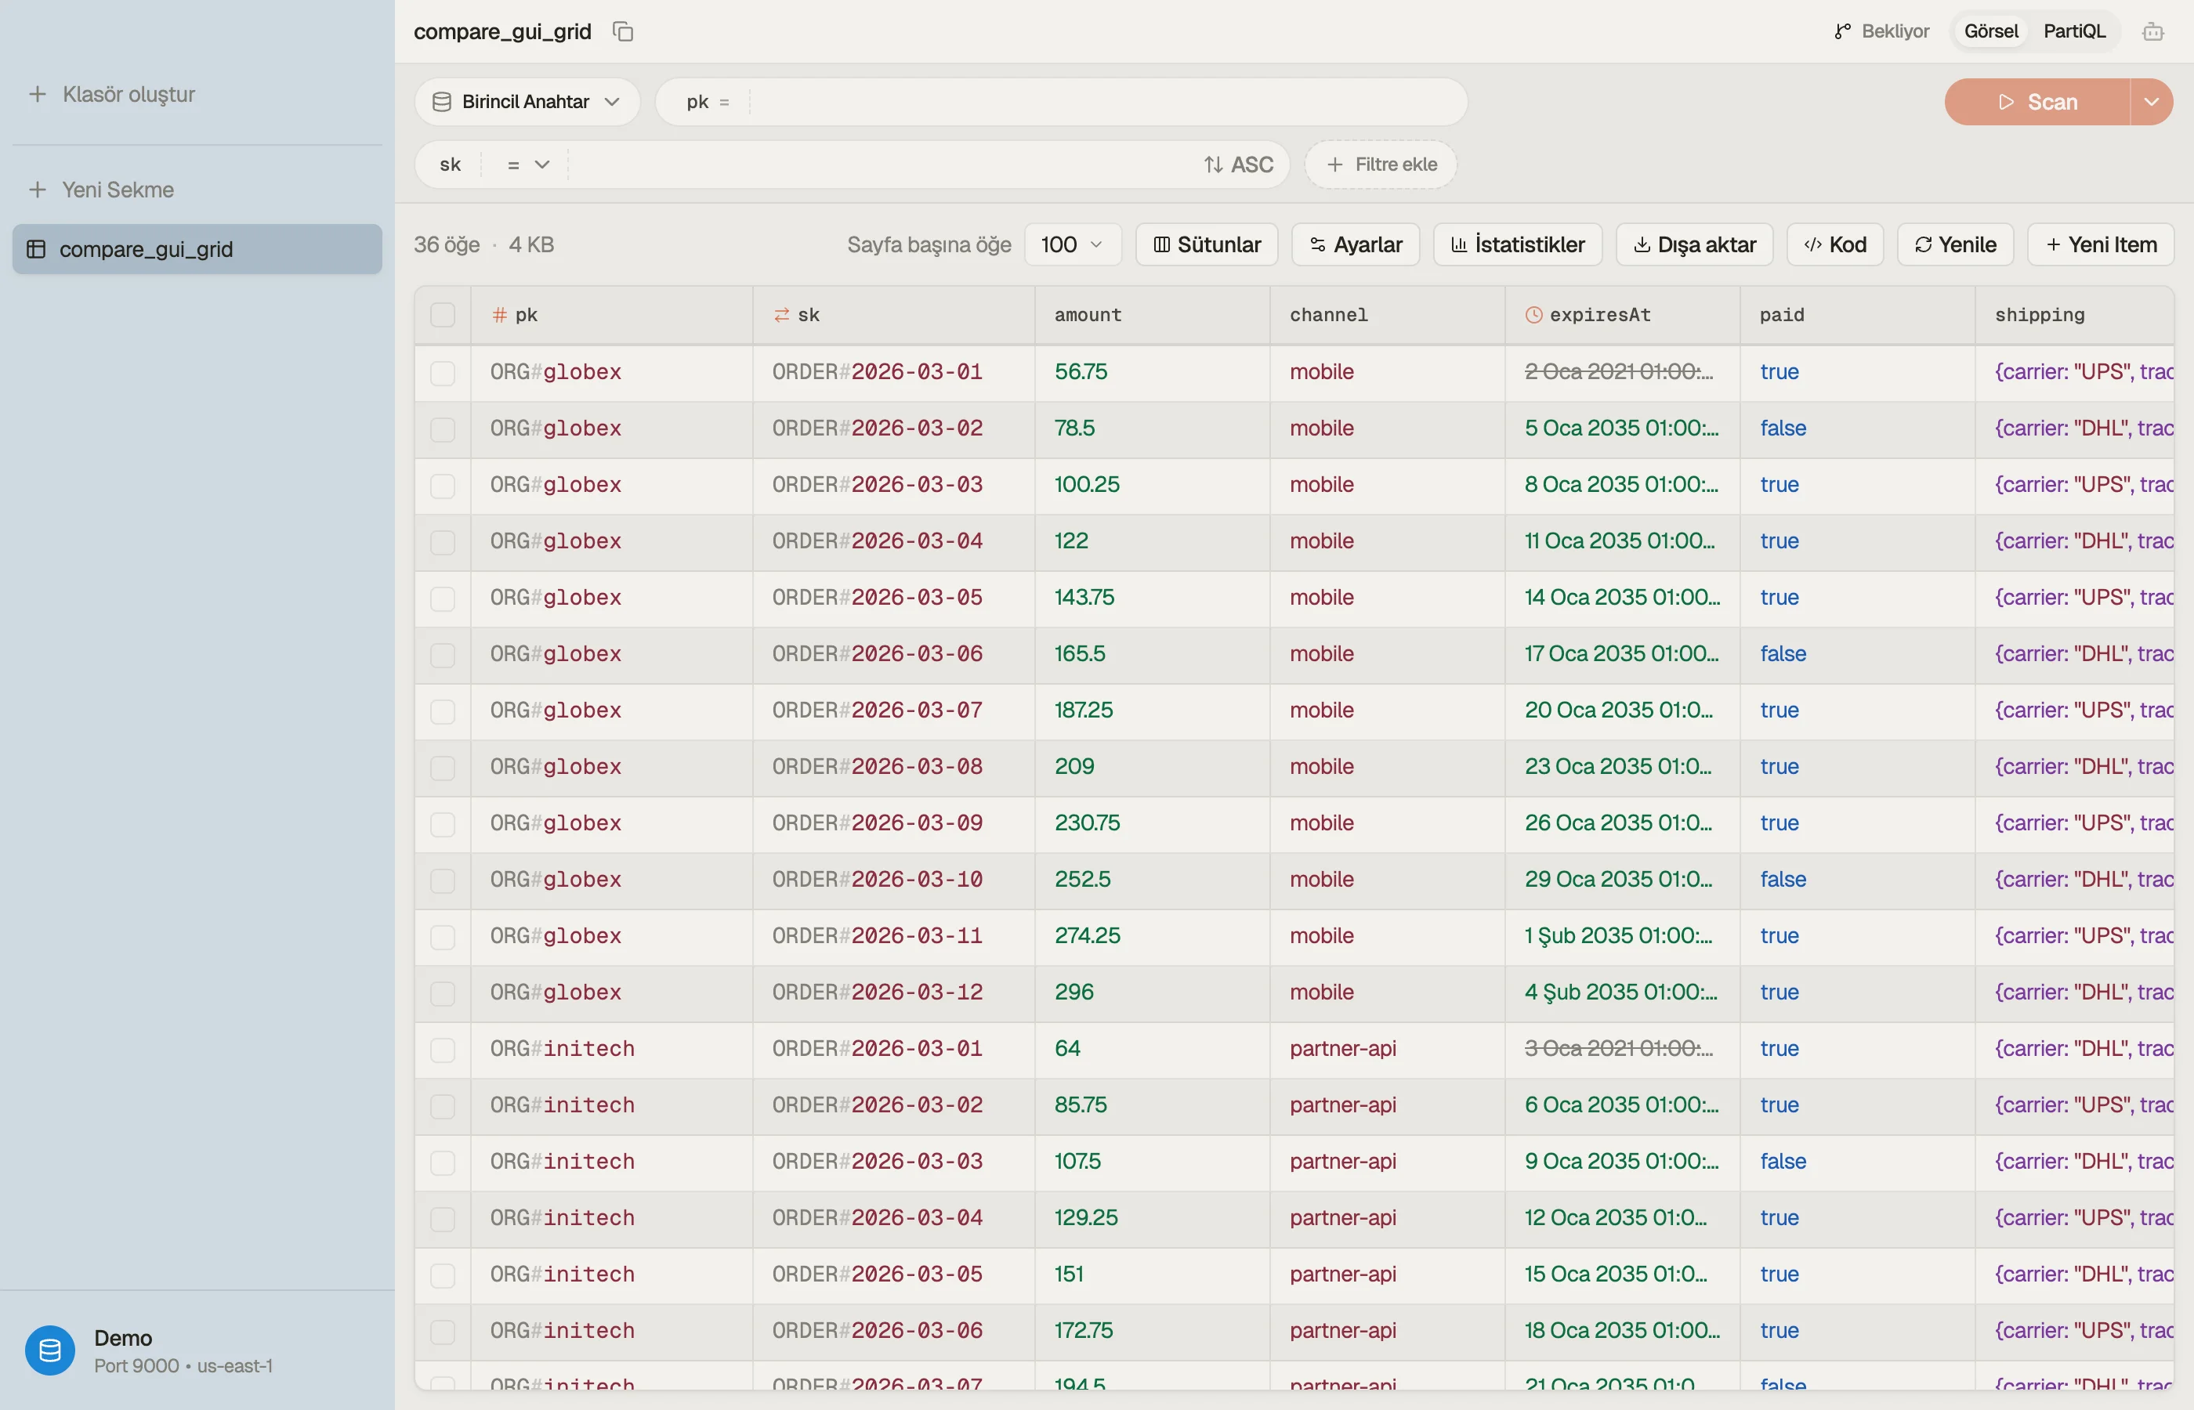Click the shipping column header
The height and width of the screenshot is (1410, 2194).
[x=2075, y=315]
